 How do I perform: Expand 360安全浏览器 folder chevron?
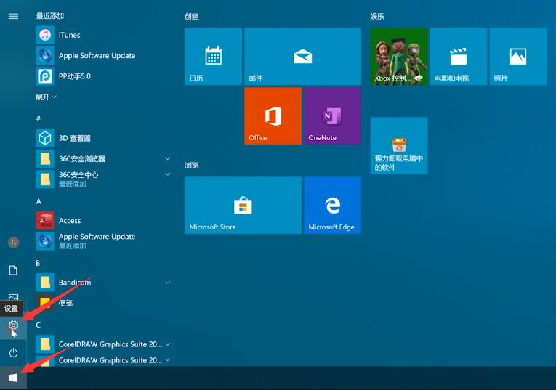pyautogui.click(x=168, y=159)
